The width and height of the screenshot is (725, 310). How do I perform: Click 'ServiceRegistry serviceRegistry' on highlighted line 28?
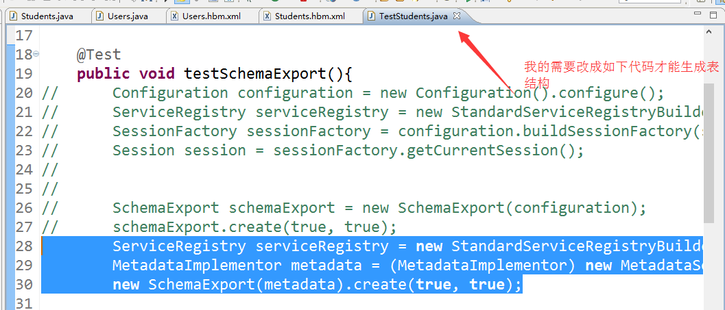tap(250, 246)
